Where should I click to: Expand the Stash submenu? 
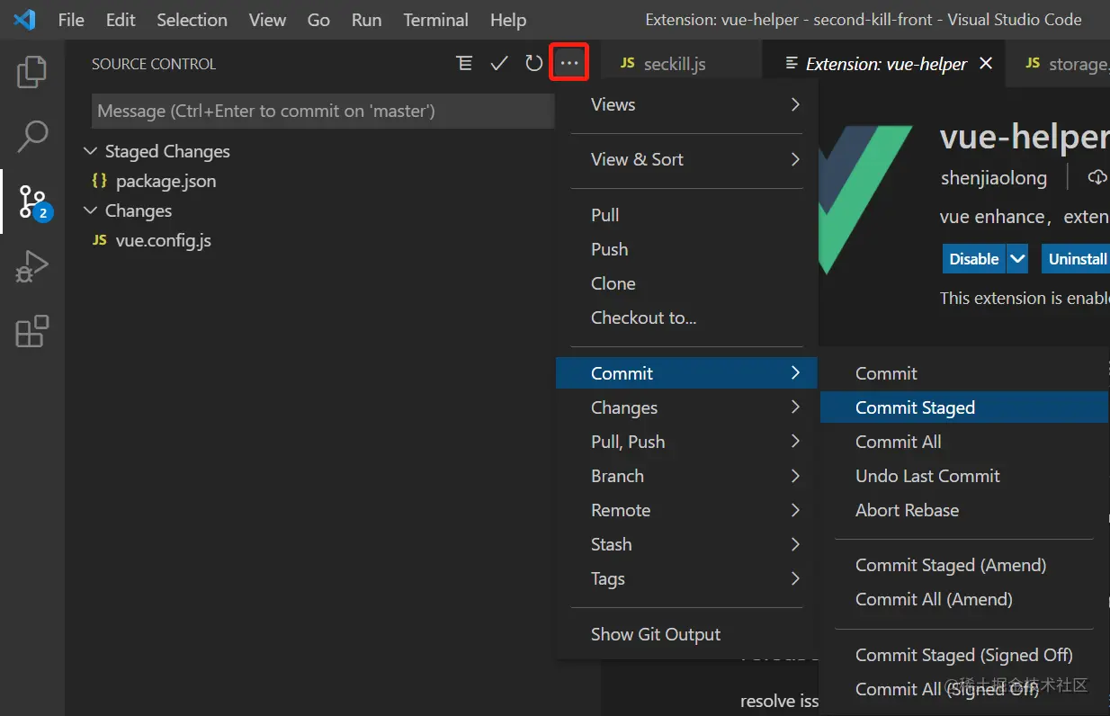tap(687, 544)
